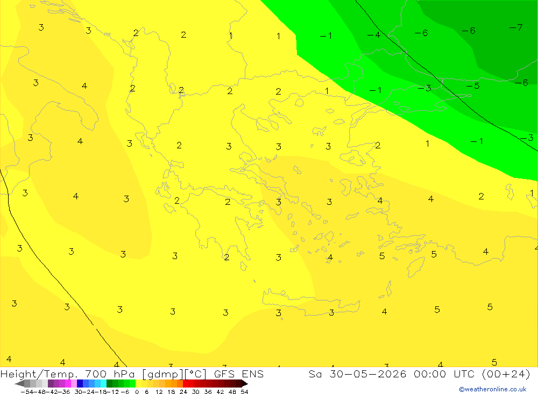Select the '700 hPa' level text
This screenshot has height=394, width=538.
point(110,374)
